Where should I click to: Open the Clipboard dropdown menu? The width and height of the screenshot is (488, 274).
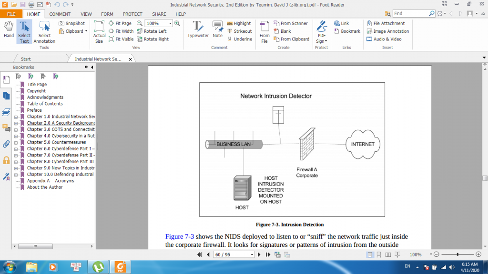[86, 31]
